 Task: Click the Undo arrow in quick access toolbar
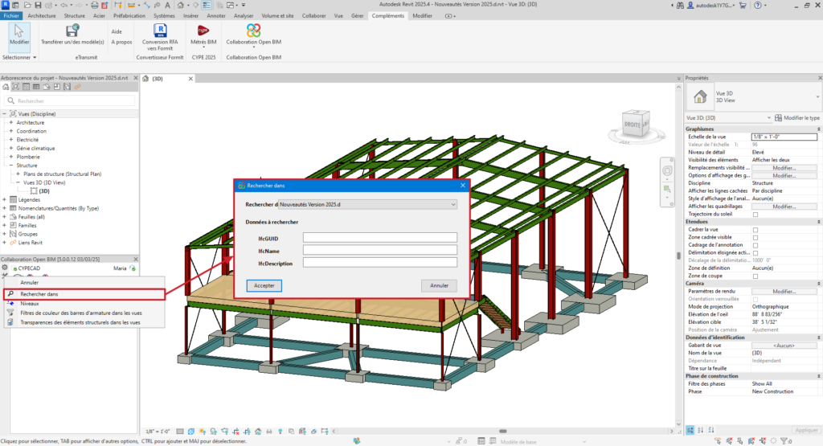pos(63,6)
